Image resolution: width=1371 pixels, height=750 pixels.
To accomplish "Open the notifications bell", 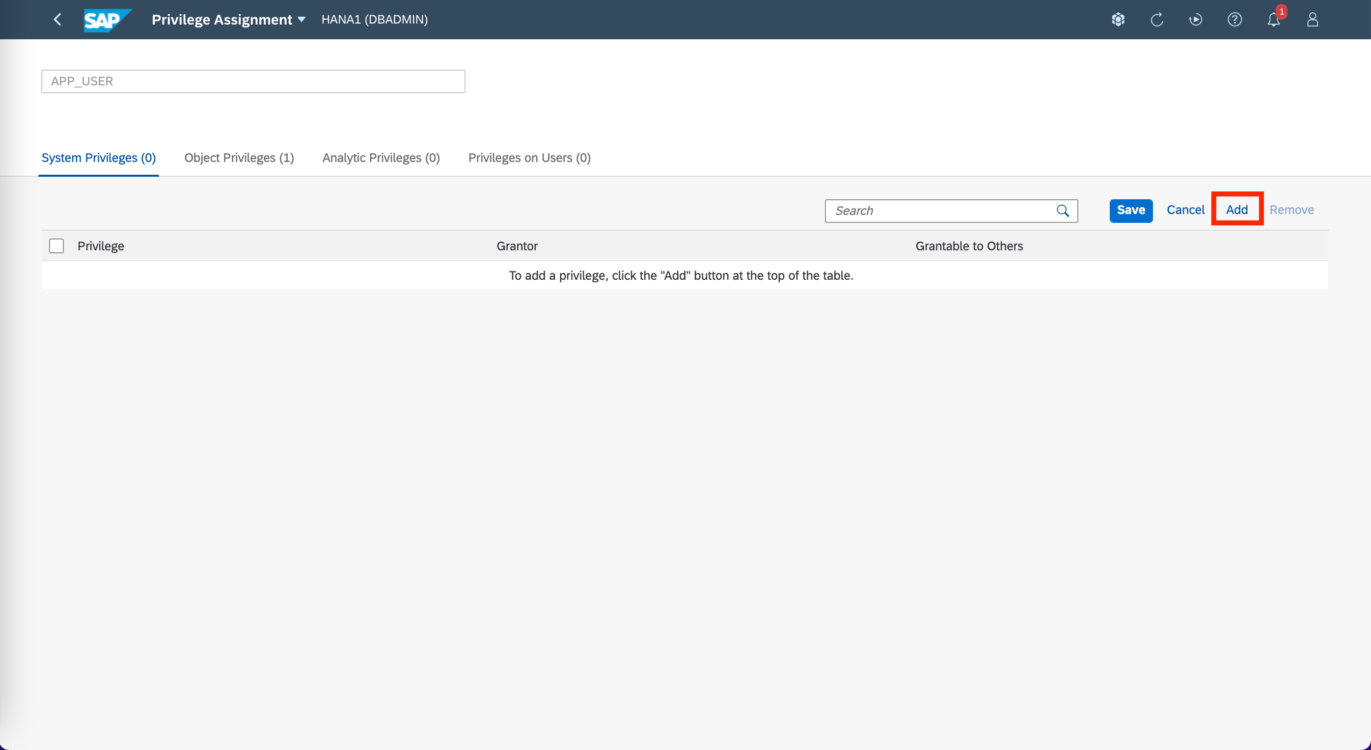I will (x=1273, y=20).
